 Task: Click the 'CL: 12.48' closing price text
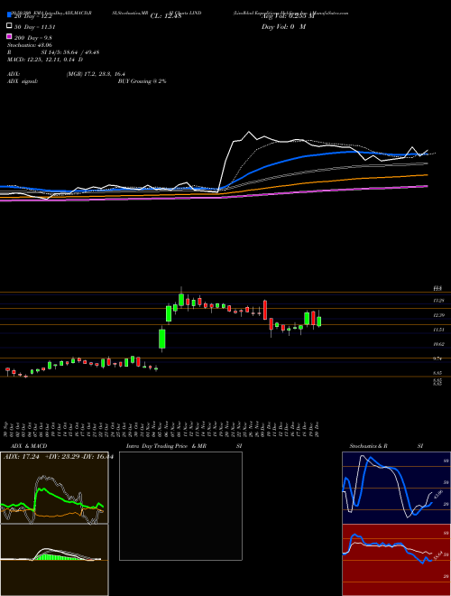point(166,16)
